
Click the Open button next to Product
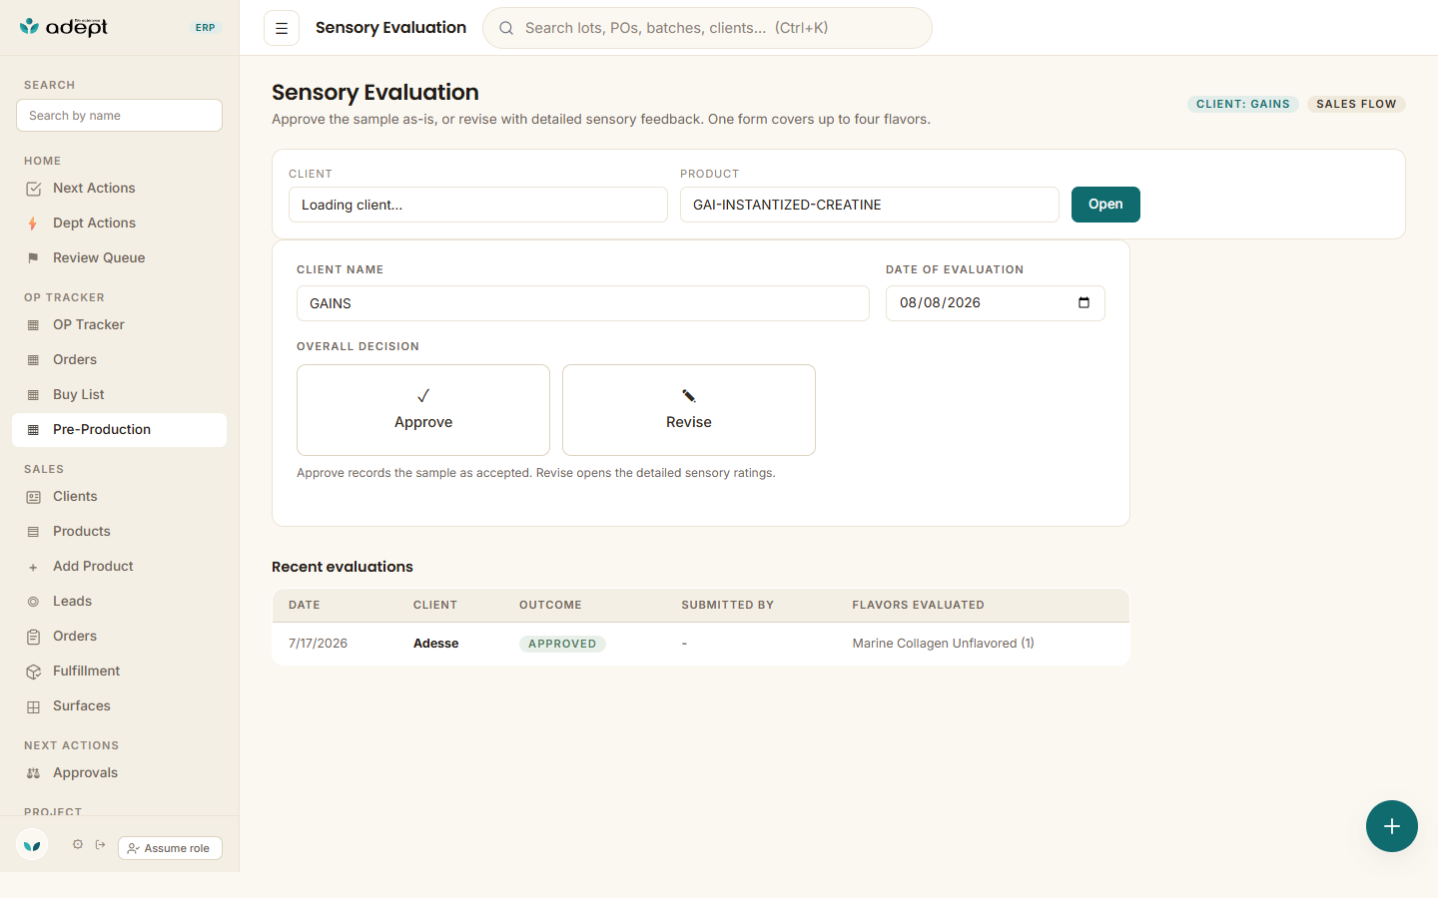pos(1105,205)
